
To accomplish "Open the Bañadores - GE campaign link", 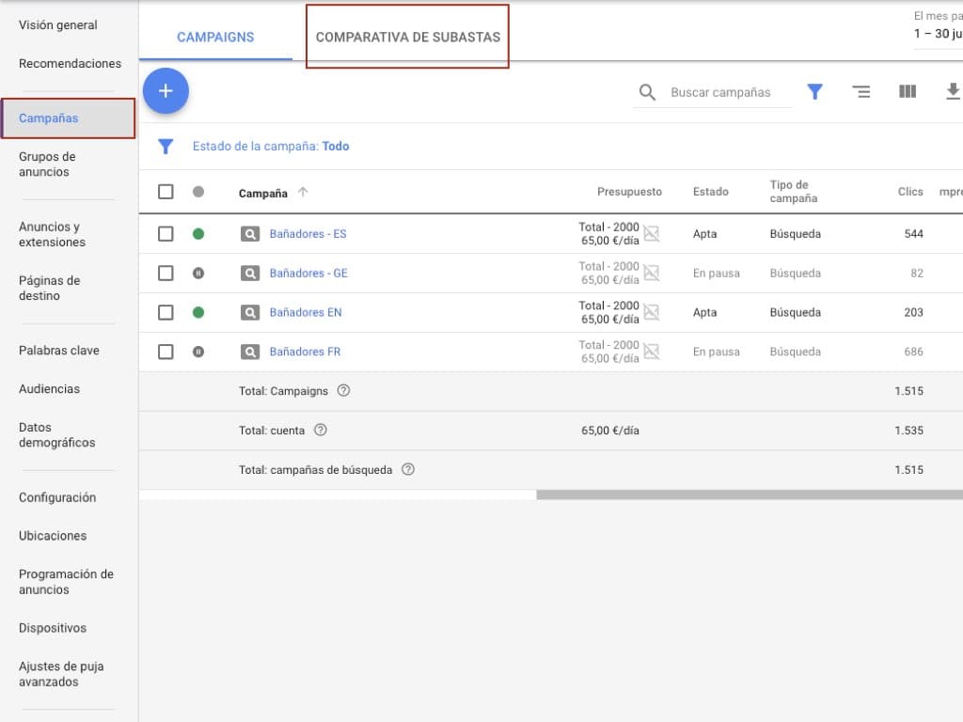I will click(x=308, y=274).
